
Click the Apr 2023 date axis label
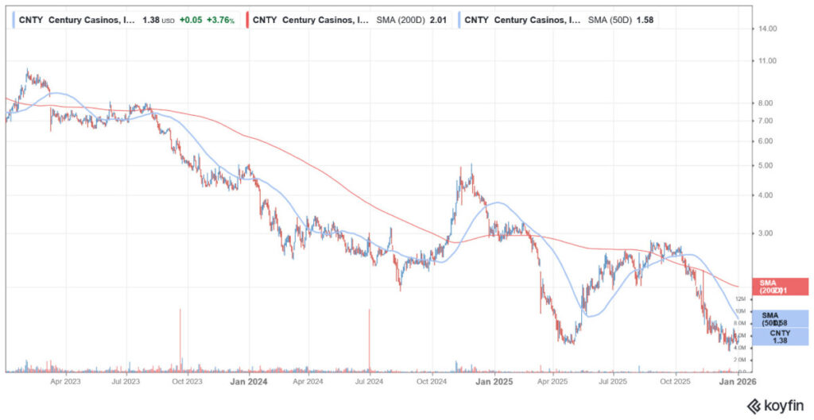[x=65, y=381]
